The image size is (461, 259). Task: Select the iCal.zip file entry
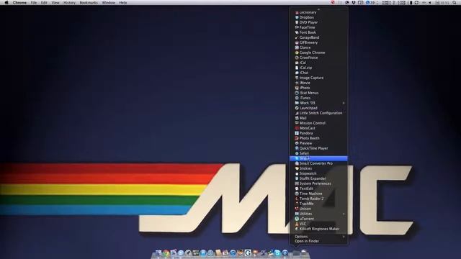point(318,68)
